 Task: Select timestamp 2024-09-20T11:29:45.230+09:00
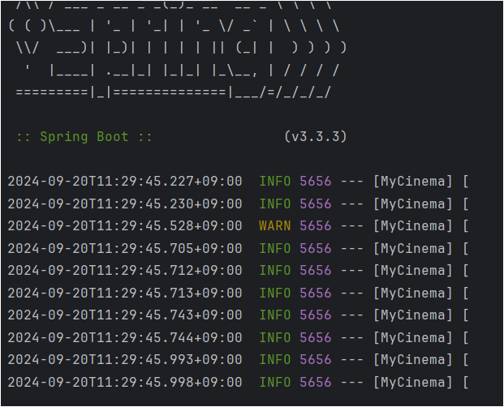click(125, 203)
